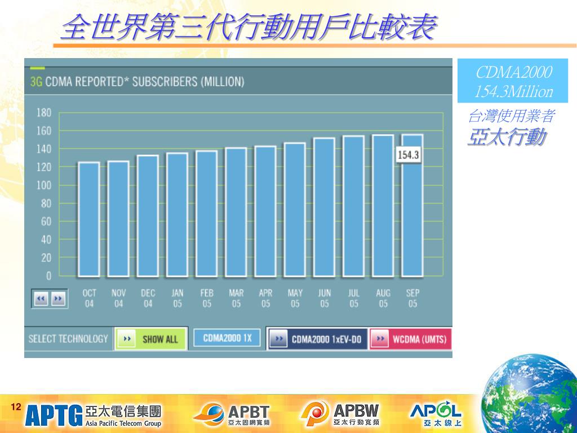Click the 180 y-axis label

coord(44,112)
